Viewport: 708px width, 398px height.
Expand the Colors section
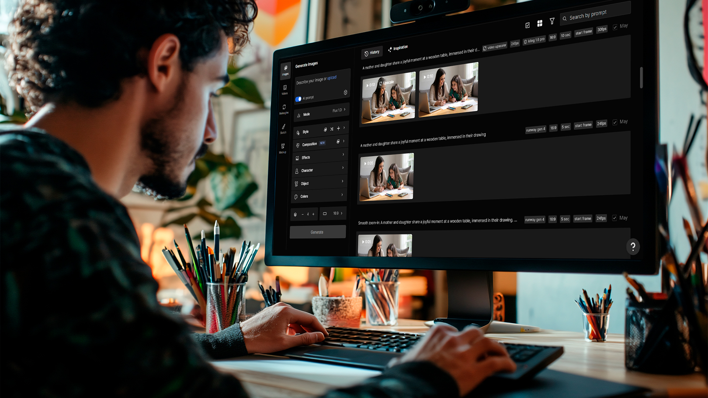(319, 196)
